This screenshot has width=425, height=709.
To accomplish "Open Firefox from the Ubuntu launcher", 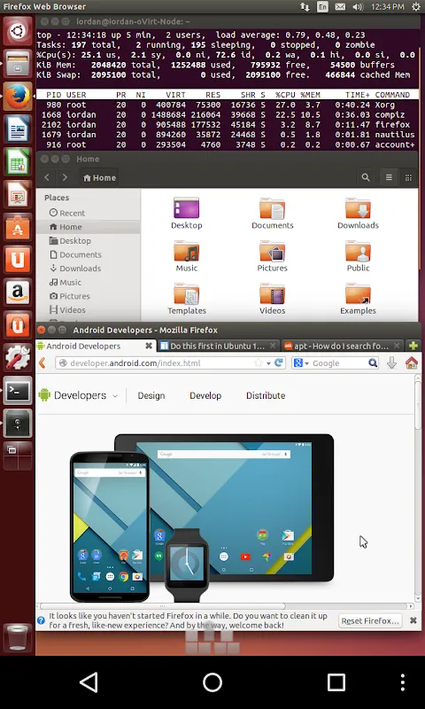I will [18, 97].
